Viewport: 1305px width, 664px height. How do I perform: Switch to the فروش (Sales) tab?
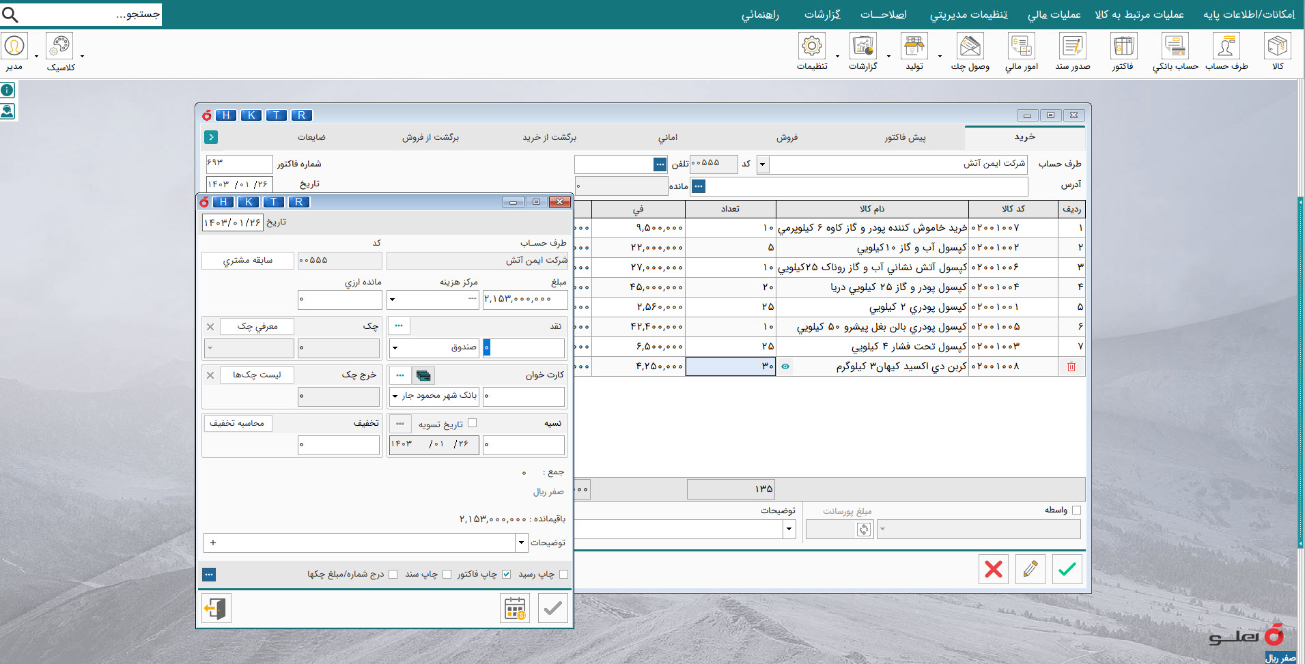click(787, 138)
